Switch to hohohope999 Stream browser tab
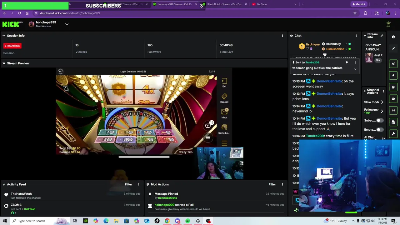Screen dimensions: 400x225 pos(175,4)
